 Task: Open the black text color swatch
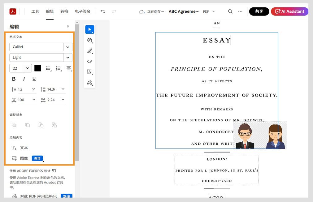tap(37, 68)
